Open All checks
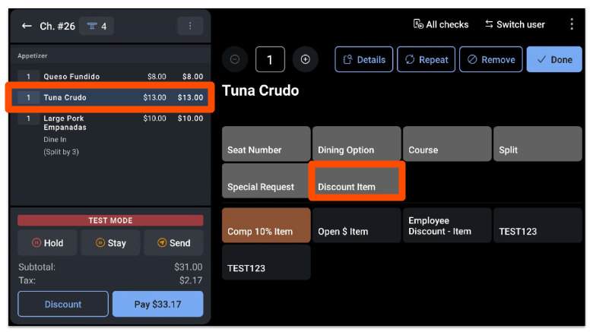 441,24
